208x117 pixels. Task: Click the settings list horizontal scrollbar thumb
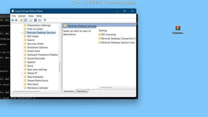pos(106,87)
